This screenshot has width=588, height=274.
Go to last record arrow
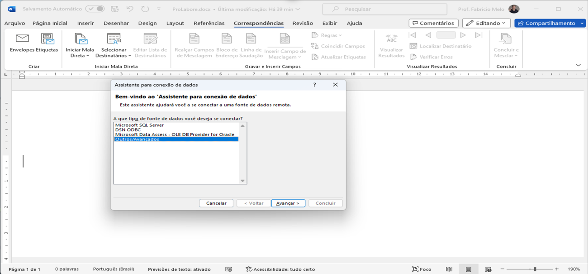[479, 35]
